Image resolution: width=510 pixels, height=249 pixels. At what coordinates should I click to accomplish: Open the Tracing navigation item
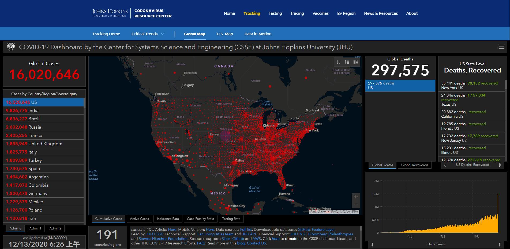(x=297, y=13)
